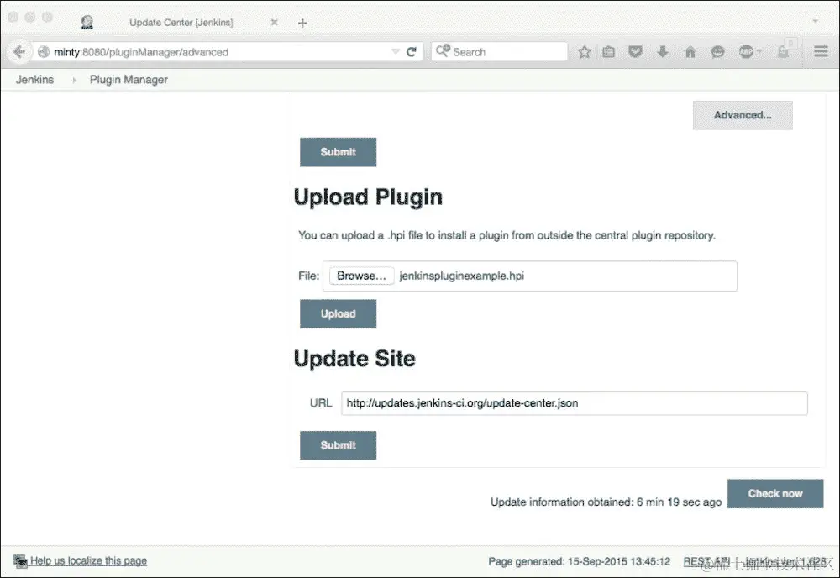Open the Firefox hamburger menu
This screenshot has height=578, width=840.
[x=821, y=52]
